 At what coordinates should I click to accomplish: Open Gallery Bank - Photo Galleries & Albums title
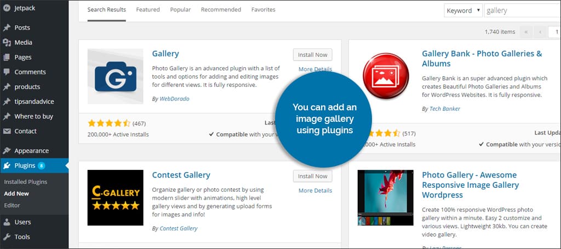coord(482,59)
